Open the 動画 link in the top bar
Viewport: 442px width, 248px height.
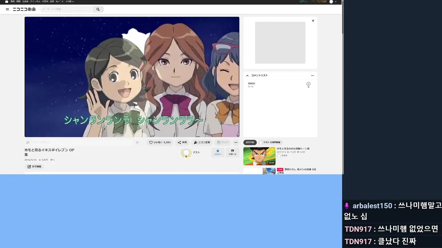click(13, 2)
